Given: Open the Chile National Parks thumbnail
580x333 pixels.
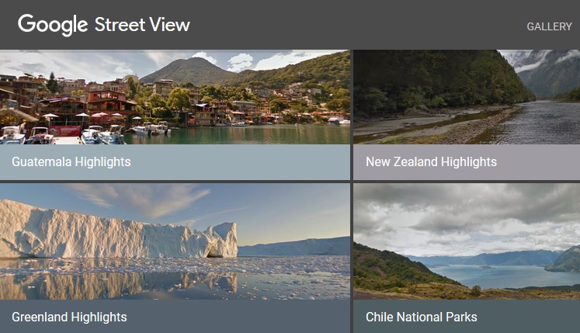Looking at the screenshot, I should (x=466, y=241).
